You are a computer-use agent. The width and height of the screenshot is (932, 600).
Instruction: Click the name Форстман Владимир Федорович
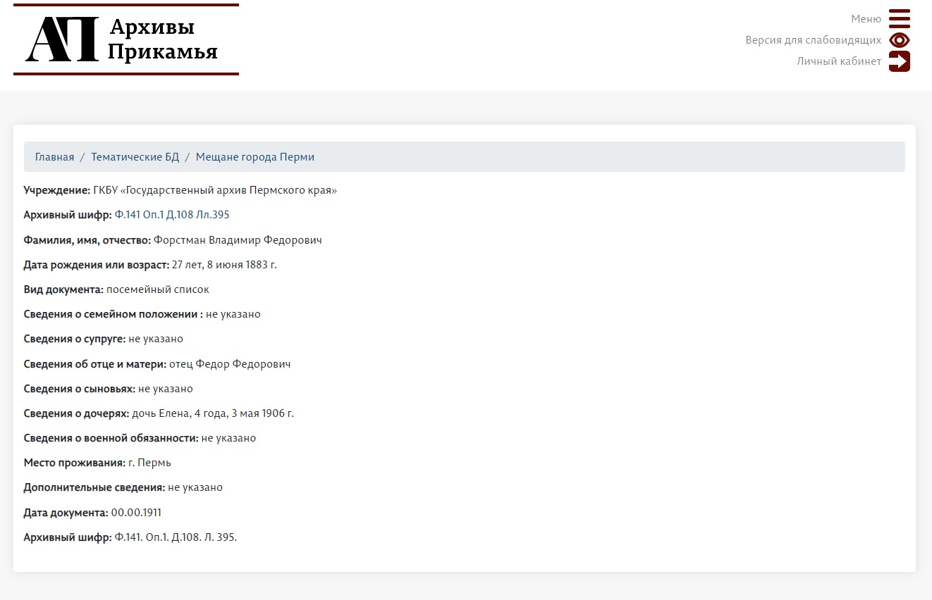click(x=238, y=240)
